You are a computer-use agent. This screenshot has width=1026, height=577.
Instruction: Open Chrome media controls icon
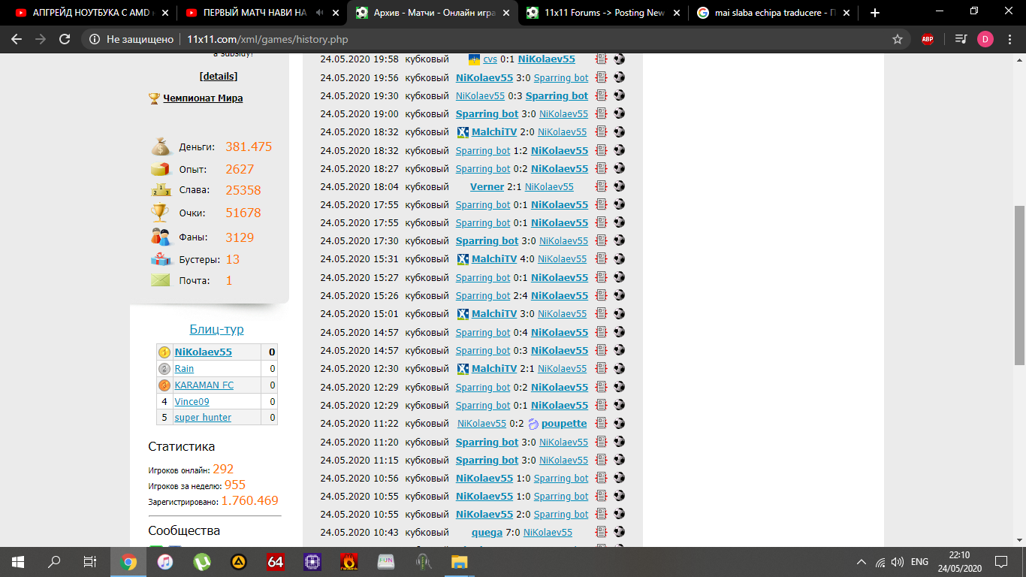tap(960, 40)
